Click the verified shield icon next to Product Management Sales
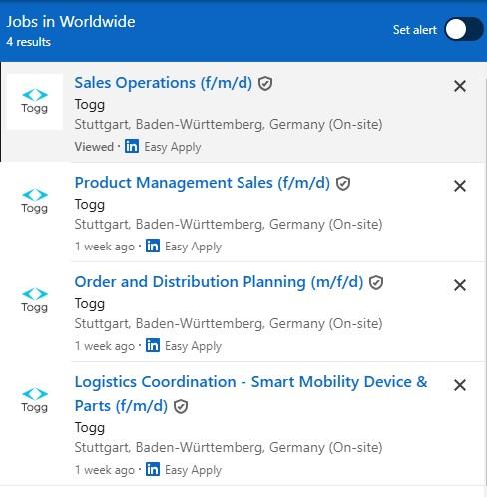The image size is (487, 497). [x=343, y=183]
